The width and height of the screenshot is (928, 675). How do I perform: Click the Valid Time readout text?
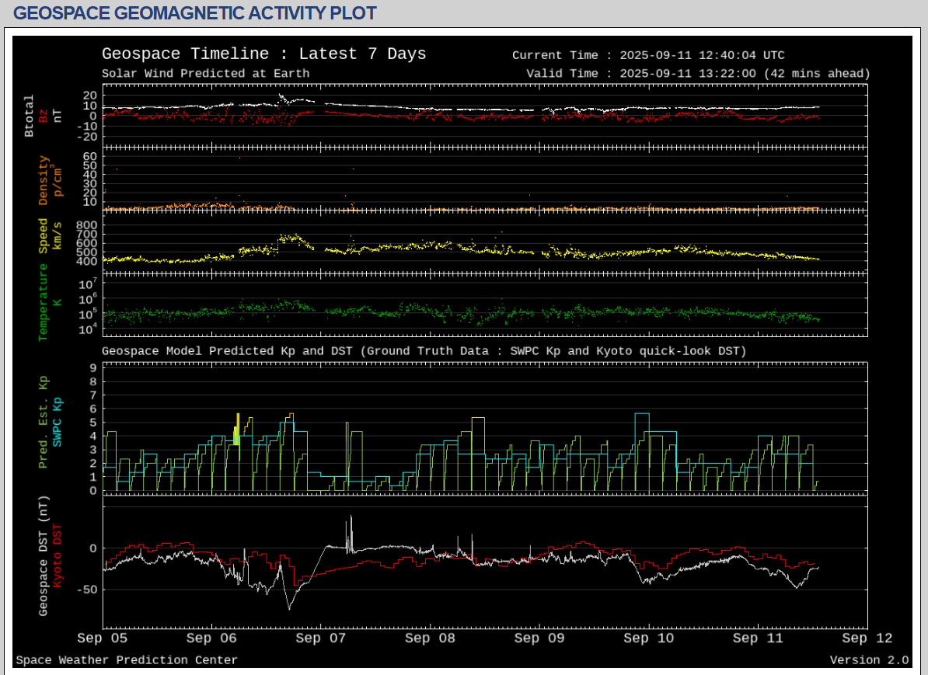click(698, 74)
